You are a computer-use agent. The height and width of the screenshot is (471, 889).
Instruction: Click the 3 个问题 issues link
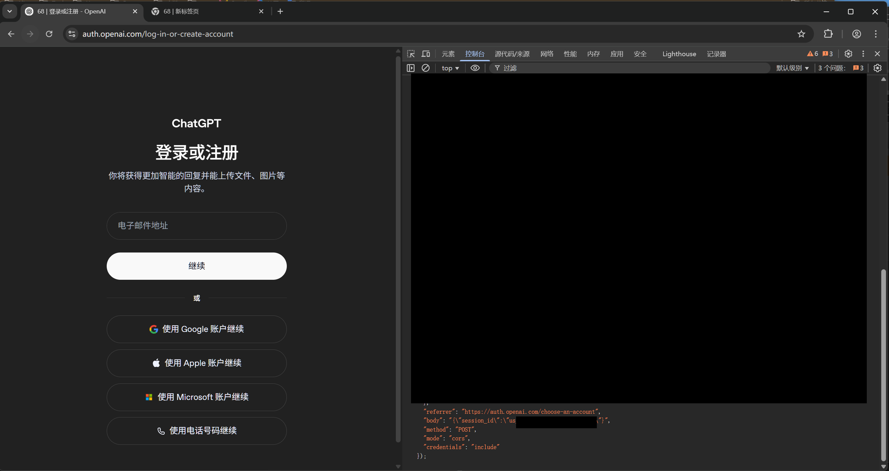(841, 68)
